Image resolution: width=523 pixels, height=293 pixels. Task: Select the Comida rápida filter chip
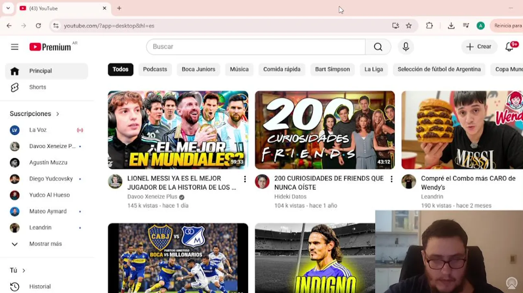pyautogui.click(x=282, y=69)
